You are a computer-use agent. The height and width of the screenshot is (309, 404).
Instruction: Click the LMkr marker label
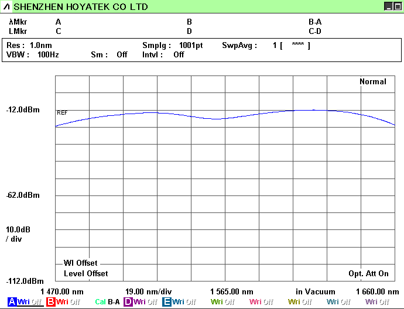click(18, 31)
